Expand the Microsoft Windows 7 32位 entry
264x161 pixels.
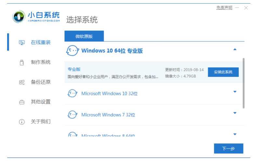pyautogui.click(x=235, y=113)
